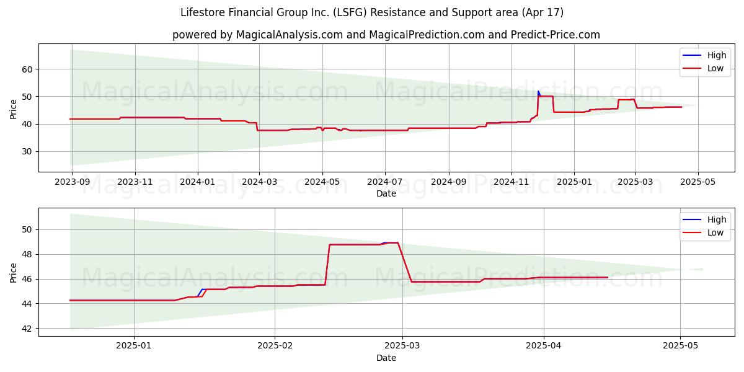The width and height of the screenshot is (744, 372).
Task: Click the '2024-01' tick label on top chart
Action: [x=198, y=183]
